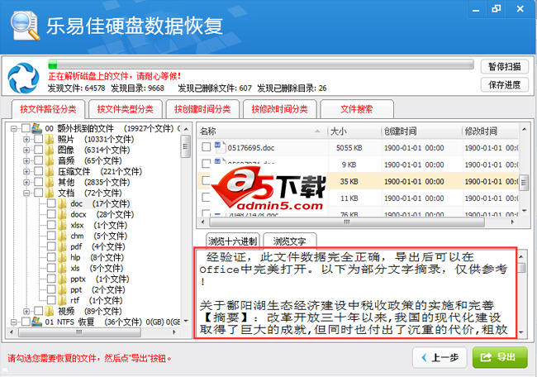
Task: Switch to 按文件类型分类 tab
Action: click(126, 109)
